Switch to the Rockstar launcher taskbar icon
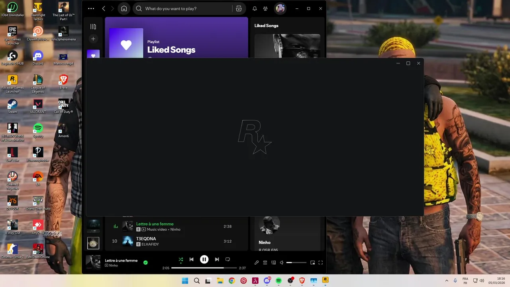510x287 pixels. 325,281
